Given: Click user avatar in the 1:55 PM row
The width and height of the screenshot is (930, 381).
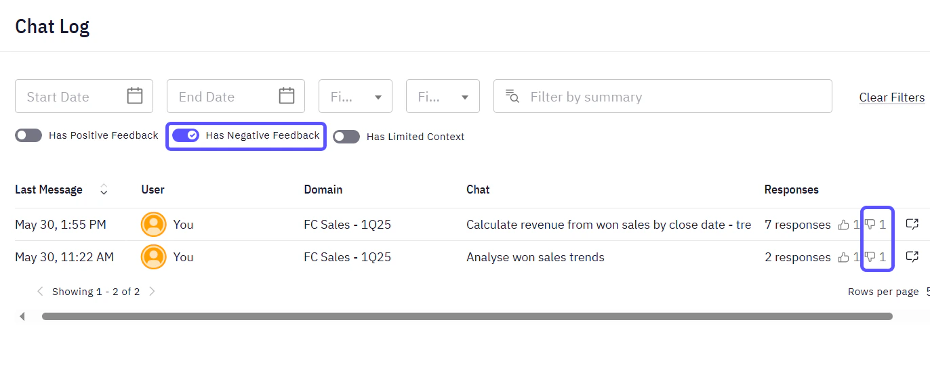Looking at the screenshot, I should [x=154, y=224].
